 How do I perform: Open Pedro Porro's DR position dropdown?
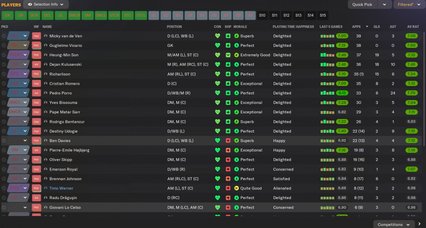pos(18,93)
